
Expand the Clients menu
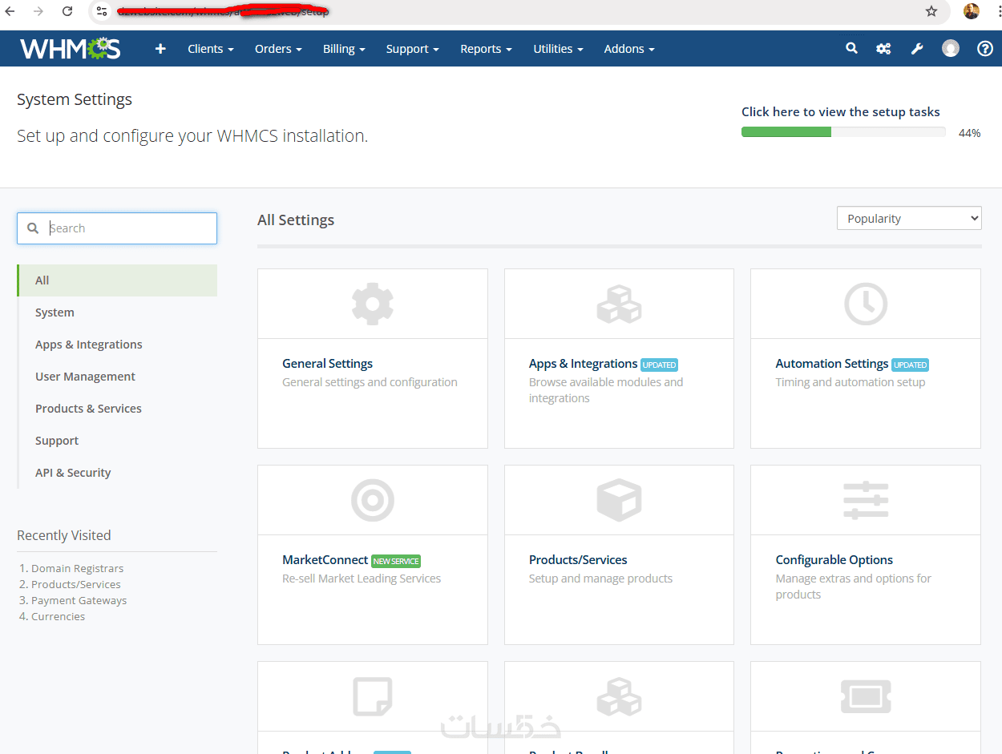pyautogui.click(x=211, y=49)
